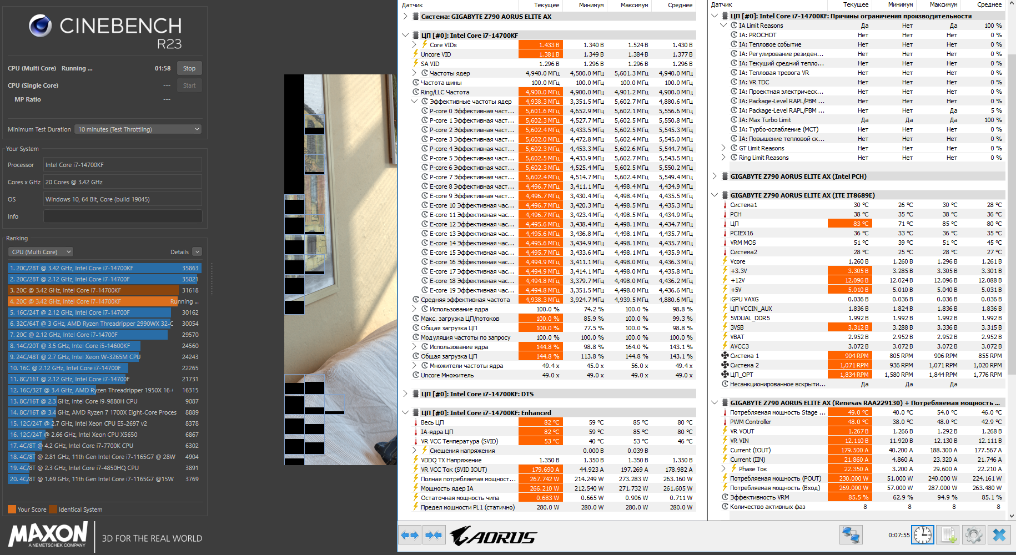Click the Cinebench render preview image

(x=340, y=270)
